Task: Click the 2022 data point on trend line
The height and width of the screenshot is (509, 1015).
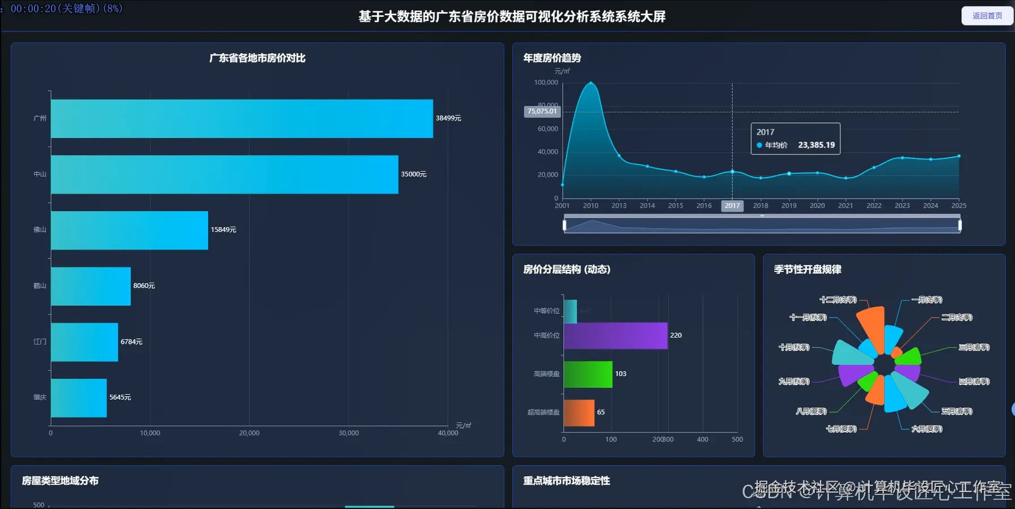Action: 874,167
